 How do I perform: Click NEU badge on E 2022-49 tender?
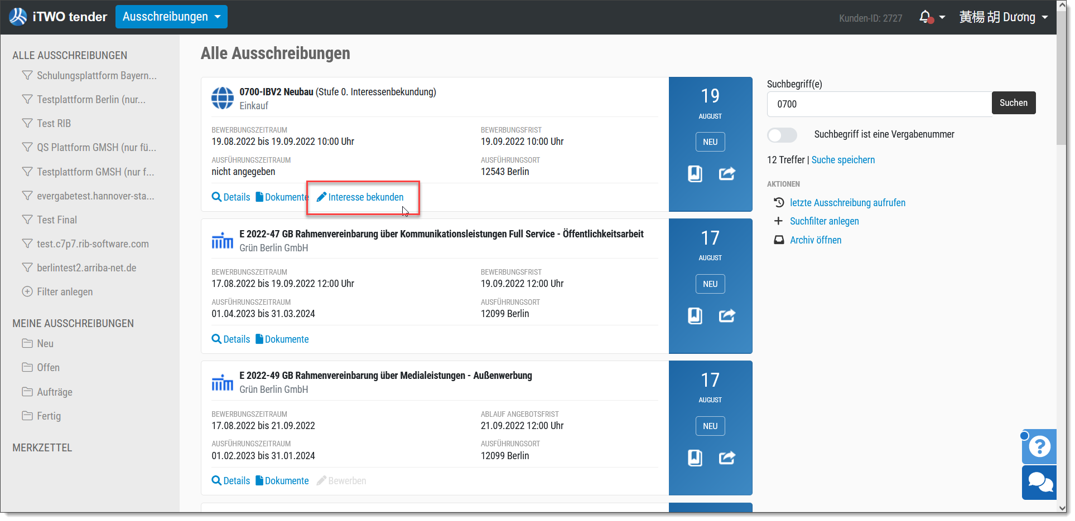710,426
